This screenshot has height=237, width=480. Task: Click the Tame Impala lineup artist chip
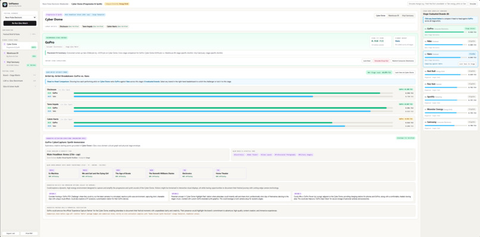click(92, 27)
